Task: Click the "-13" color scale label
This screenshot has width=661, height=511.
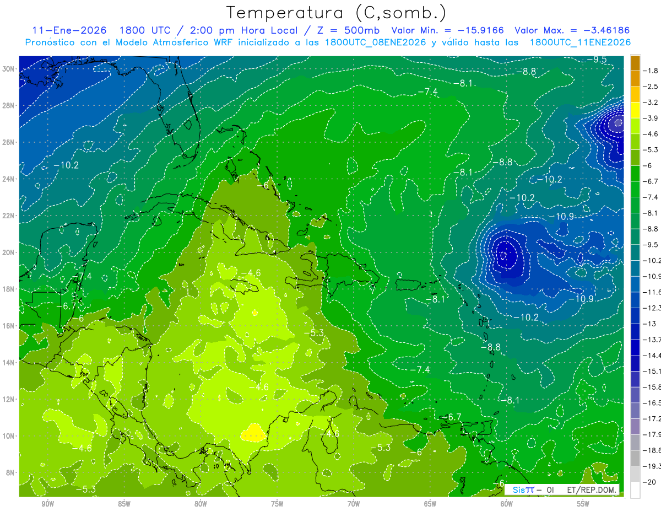Action: click(x=649, y=324)
